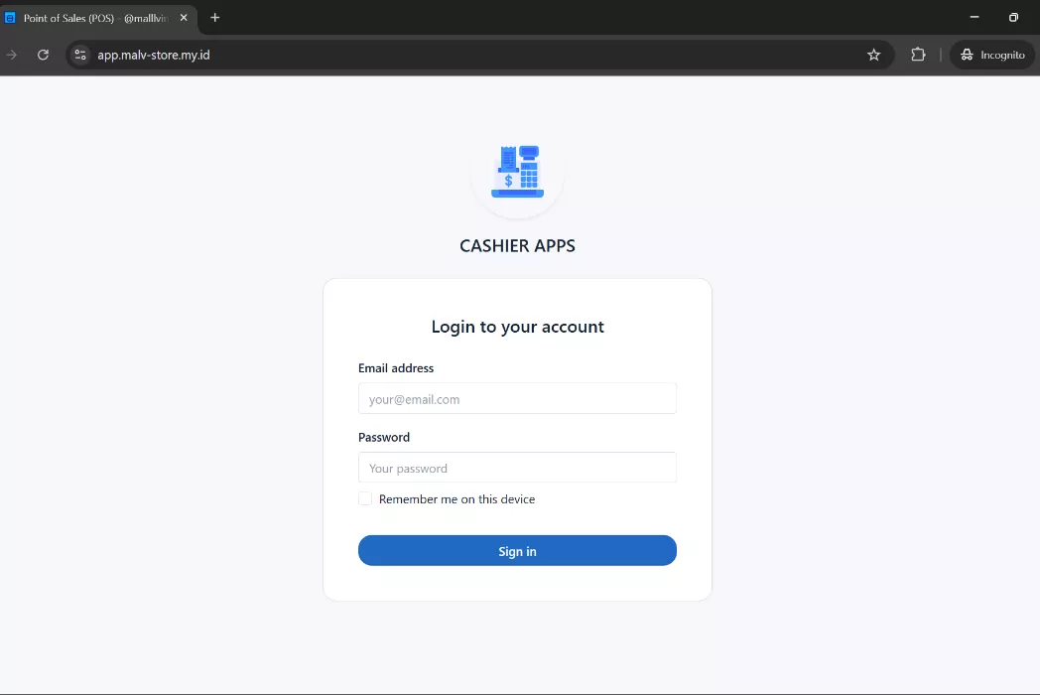Click the Remember me on this device label
Viewport: 1040px width, 695px height.
click(x=457, y=499)
